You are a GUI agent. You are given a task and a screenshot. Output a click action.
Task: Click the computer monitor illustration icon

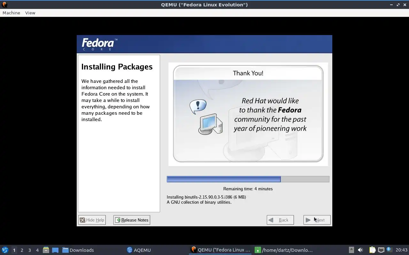211,124
